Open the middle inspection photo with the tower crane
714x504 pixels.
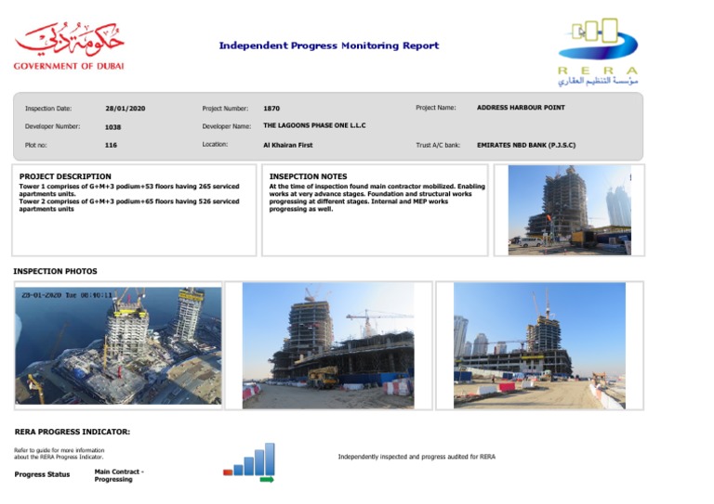(x=328, y=345)
